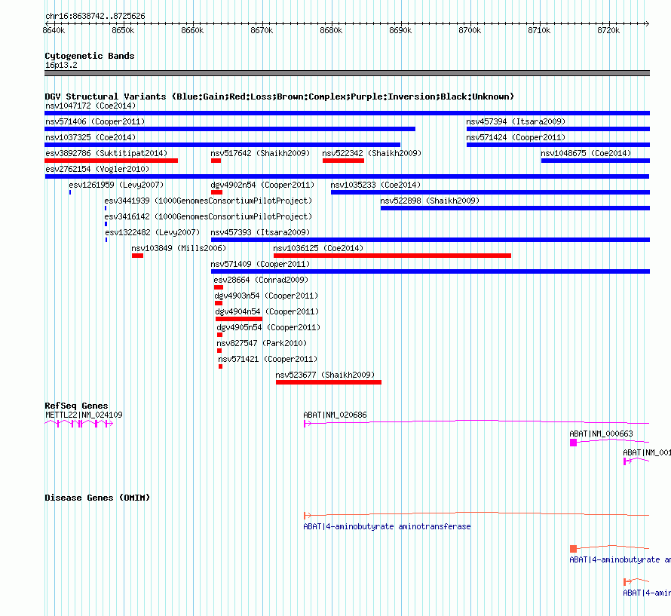Image resolution: width=671 pixels, height=616 pixels.
Task: Click the magenta ABAT NM_000663 exon block
Action: pos(574,443)
